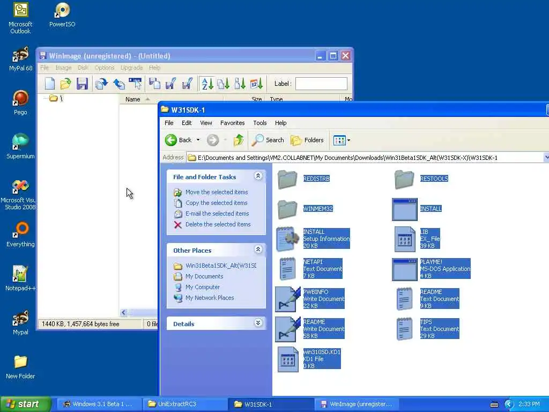This screenshot has height=412, width=549.
Task: Select the RESTOOLS folder icon
Action: (x=404, y=179)
